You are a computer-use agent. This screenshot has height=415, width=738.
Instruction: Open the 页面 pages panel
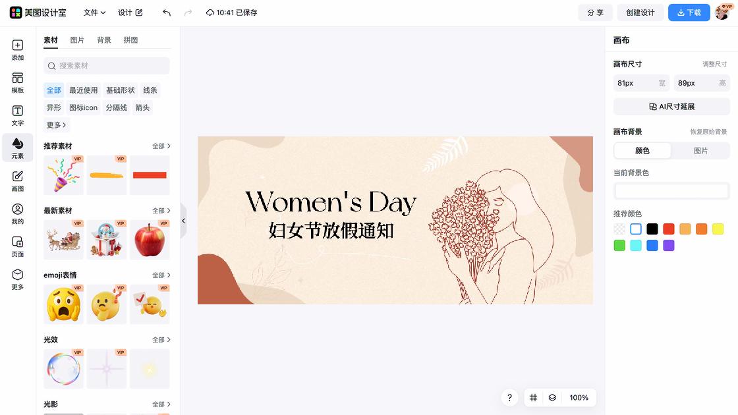coord(17,246)
